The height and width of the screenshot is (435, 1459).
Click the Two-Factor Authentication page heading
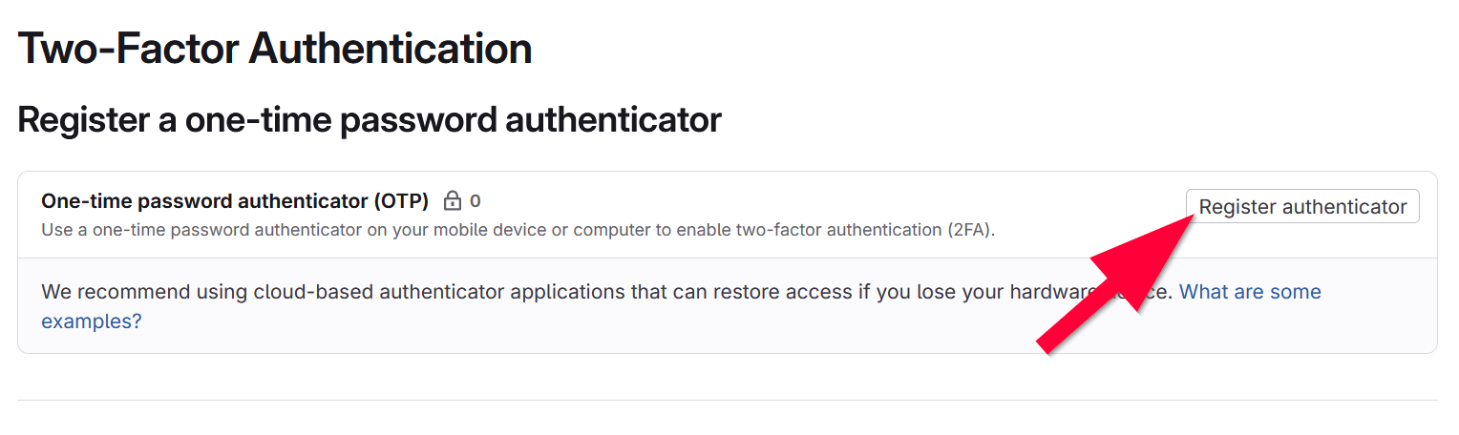point(275,49)
